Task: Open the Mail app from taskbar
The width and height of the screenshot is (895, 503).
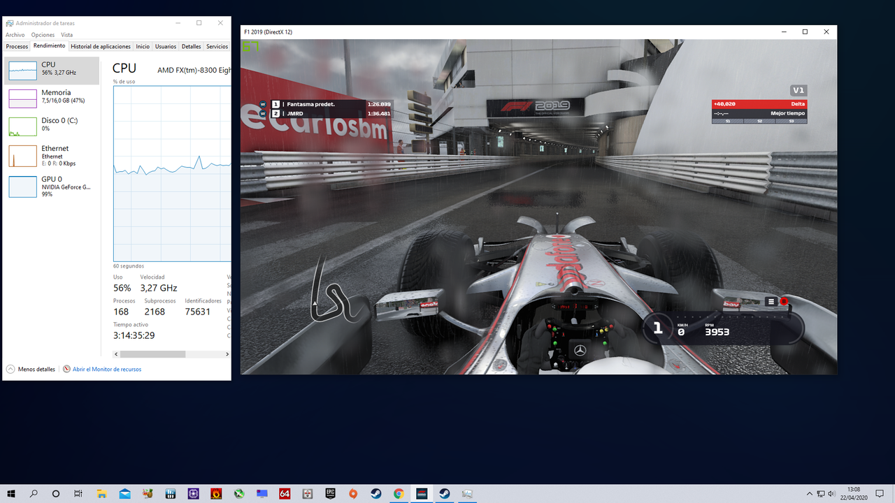Action: (124, 493)
